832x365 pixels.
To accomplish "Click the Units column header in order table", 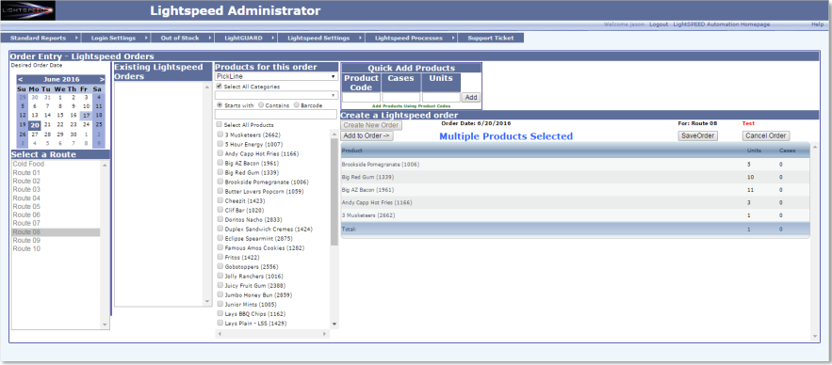I will [754, 151].
